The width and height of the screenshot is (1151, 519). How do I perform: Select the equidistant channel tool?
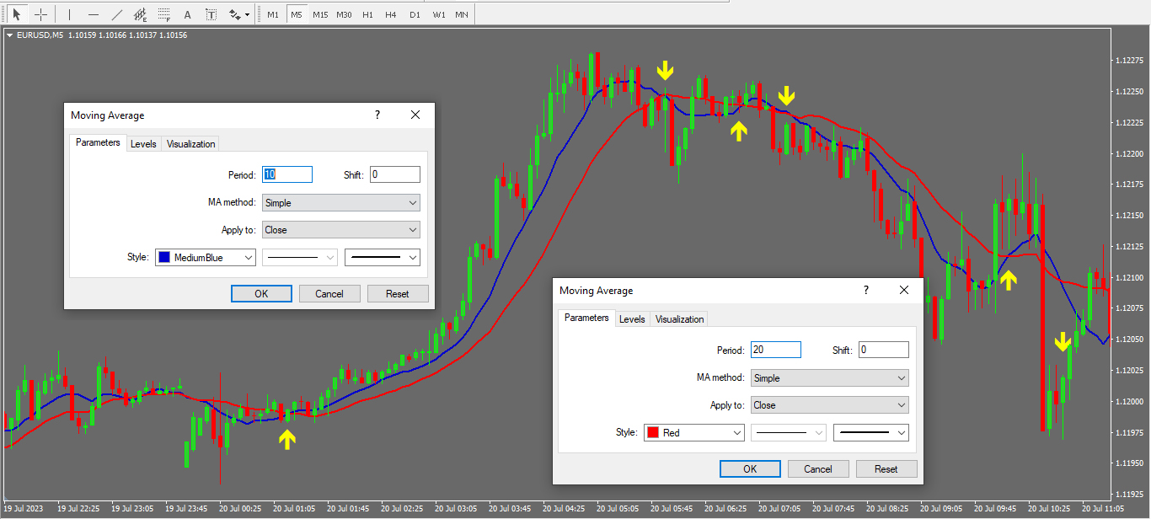pos(141,14)
